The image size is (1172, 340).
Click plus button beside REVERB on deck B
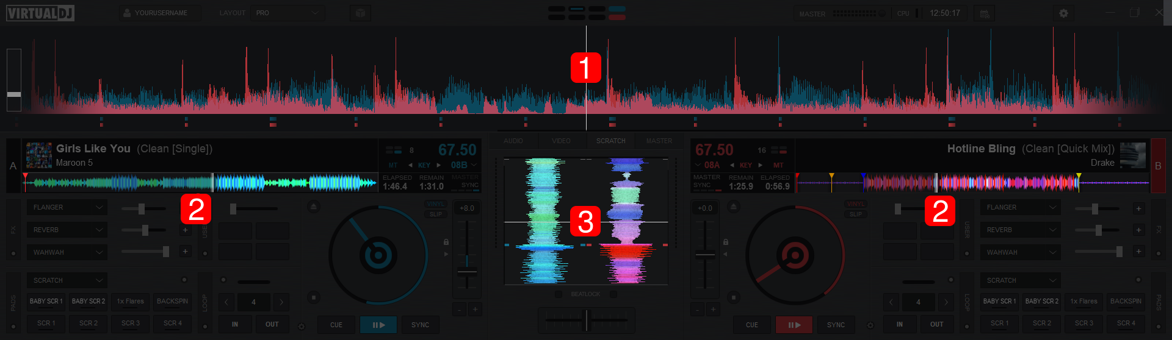click(1138, 230)
